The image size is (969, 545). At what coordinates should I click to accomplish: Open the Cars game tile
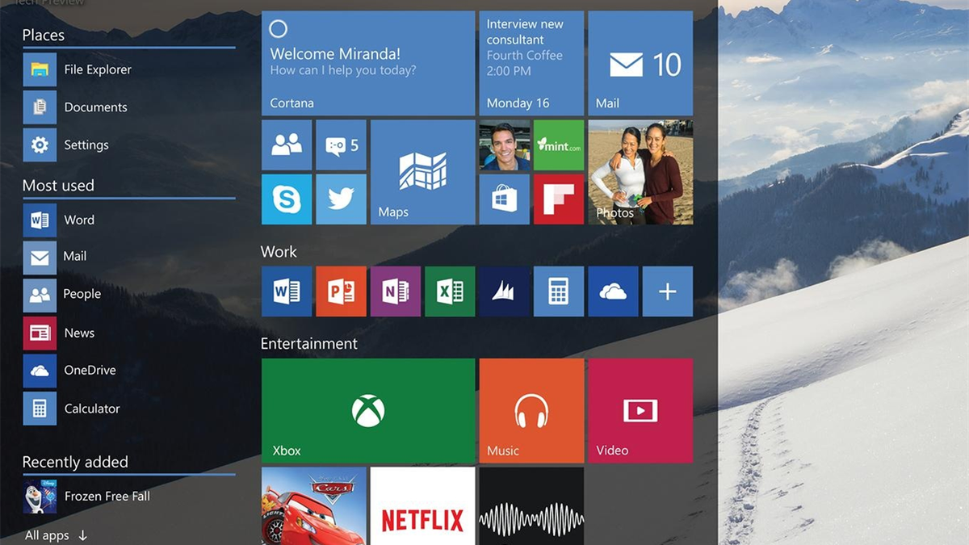(x=313, y=506)
